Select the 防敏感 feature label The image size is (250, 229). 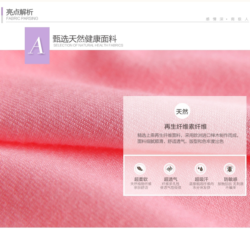pos(230,179)
